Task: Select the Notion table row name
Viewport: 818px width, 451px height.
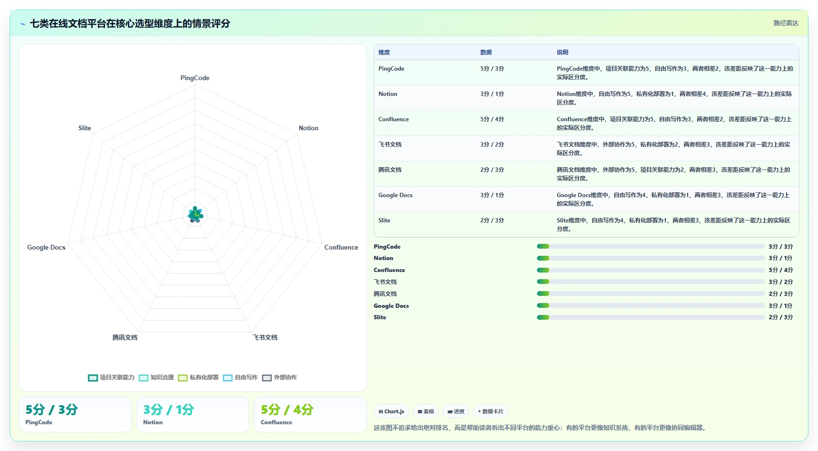Action: 388,94
